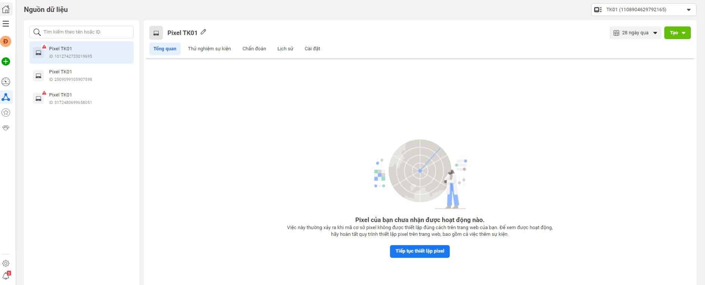Switch to the 'Thử nghiệm sự kiện' tab
Image resolution: width=705 pixels, height=285 pixels.
tap(209, 49)
